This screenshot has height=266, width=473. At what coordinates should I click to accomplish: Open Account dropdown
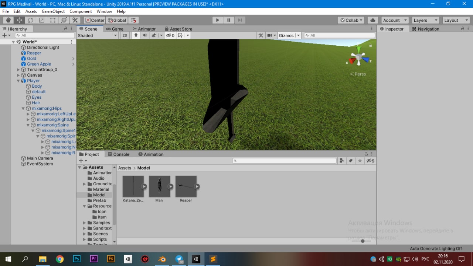[x=394, y=20]
